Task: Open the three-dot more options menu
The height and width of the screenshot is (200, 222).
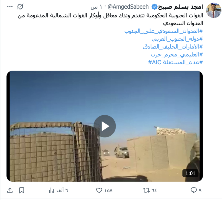Action: (10, 6)
